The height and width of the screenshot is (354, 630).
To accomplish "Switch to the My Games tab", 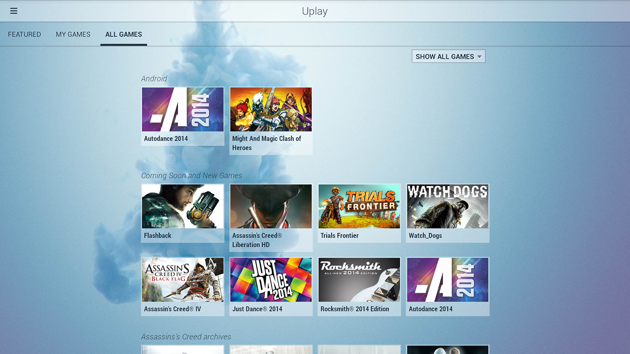I will (x=73, y=34).
